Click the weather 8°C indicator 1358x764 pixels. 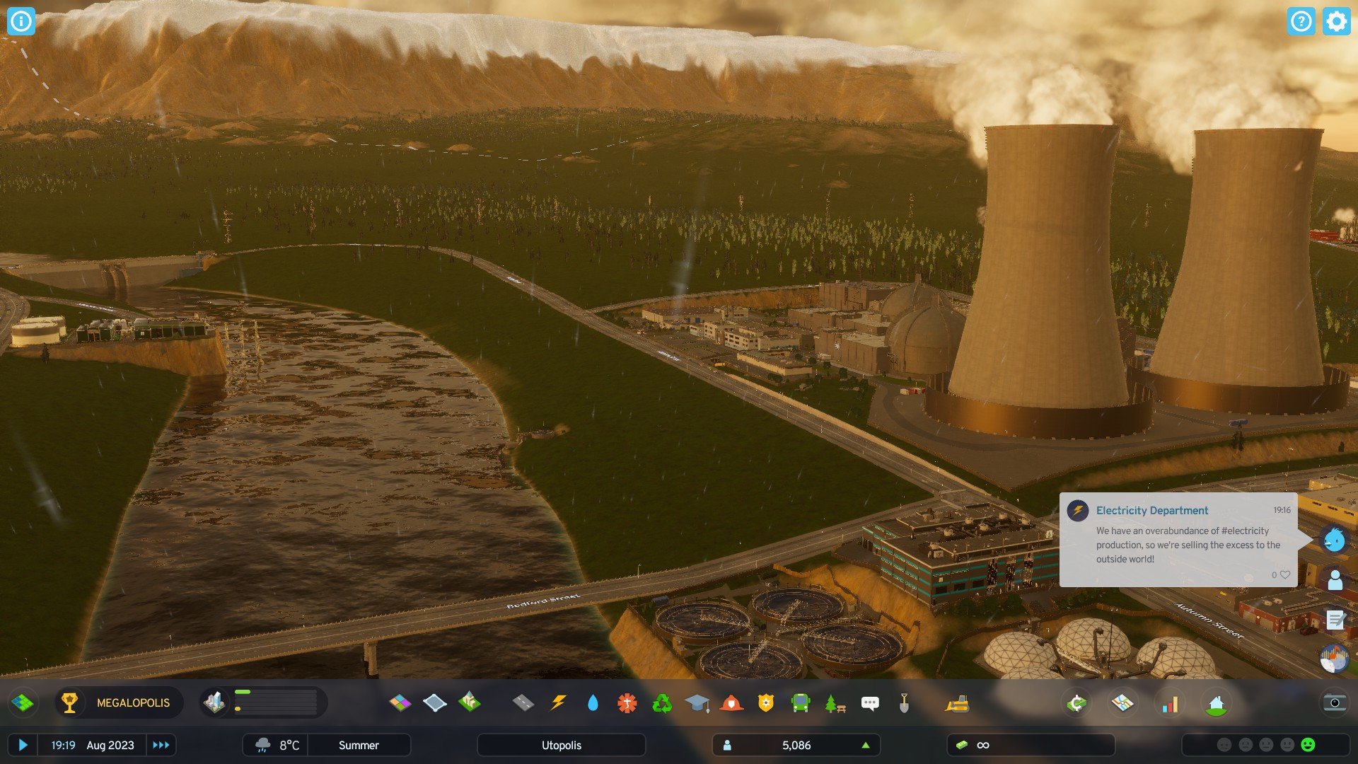[x=276, y=745]
